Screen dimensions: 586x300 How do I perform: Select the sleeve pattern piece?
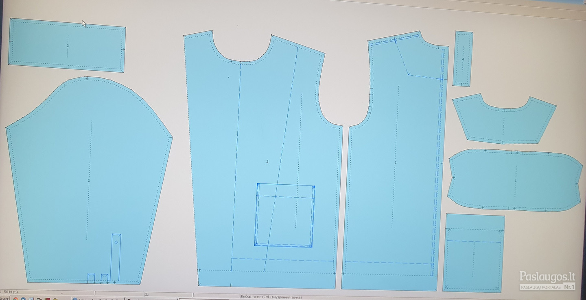89,180
